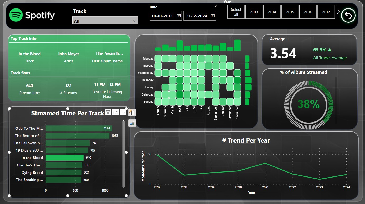Toggle the 2015 year slicer tile
The image size is (365, 204).
(290, 12)
